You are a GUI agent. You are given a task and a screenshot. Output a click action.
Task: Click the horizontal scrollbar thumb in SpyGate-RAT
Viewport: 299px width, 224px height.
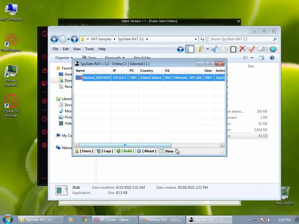point(125,145)
